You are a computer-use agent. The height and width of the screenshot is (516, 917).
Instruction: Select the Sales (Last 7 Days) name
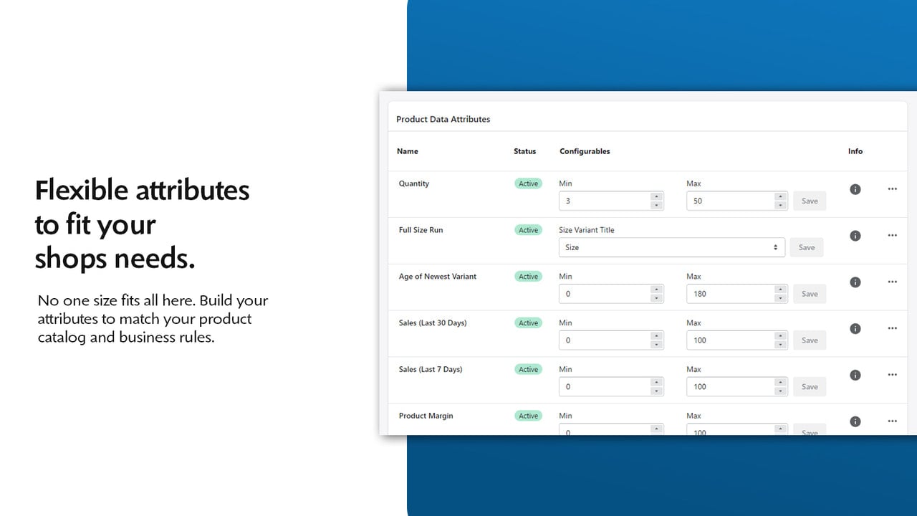point(431,370)
